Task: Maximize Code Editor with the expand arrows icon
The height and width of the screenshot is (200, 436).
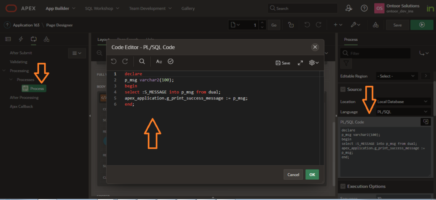Action: [x=300, y=62]
